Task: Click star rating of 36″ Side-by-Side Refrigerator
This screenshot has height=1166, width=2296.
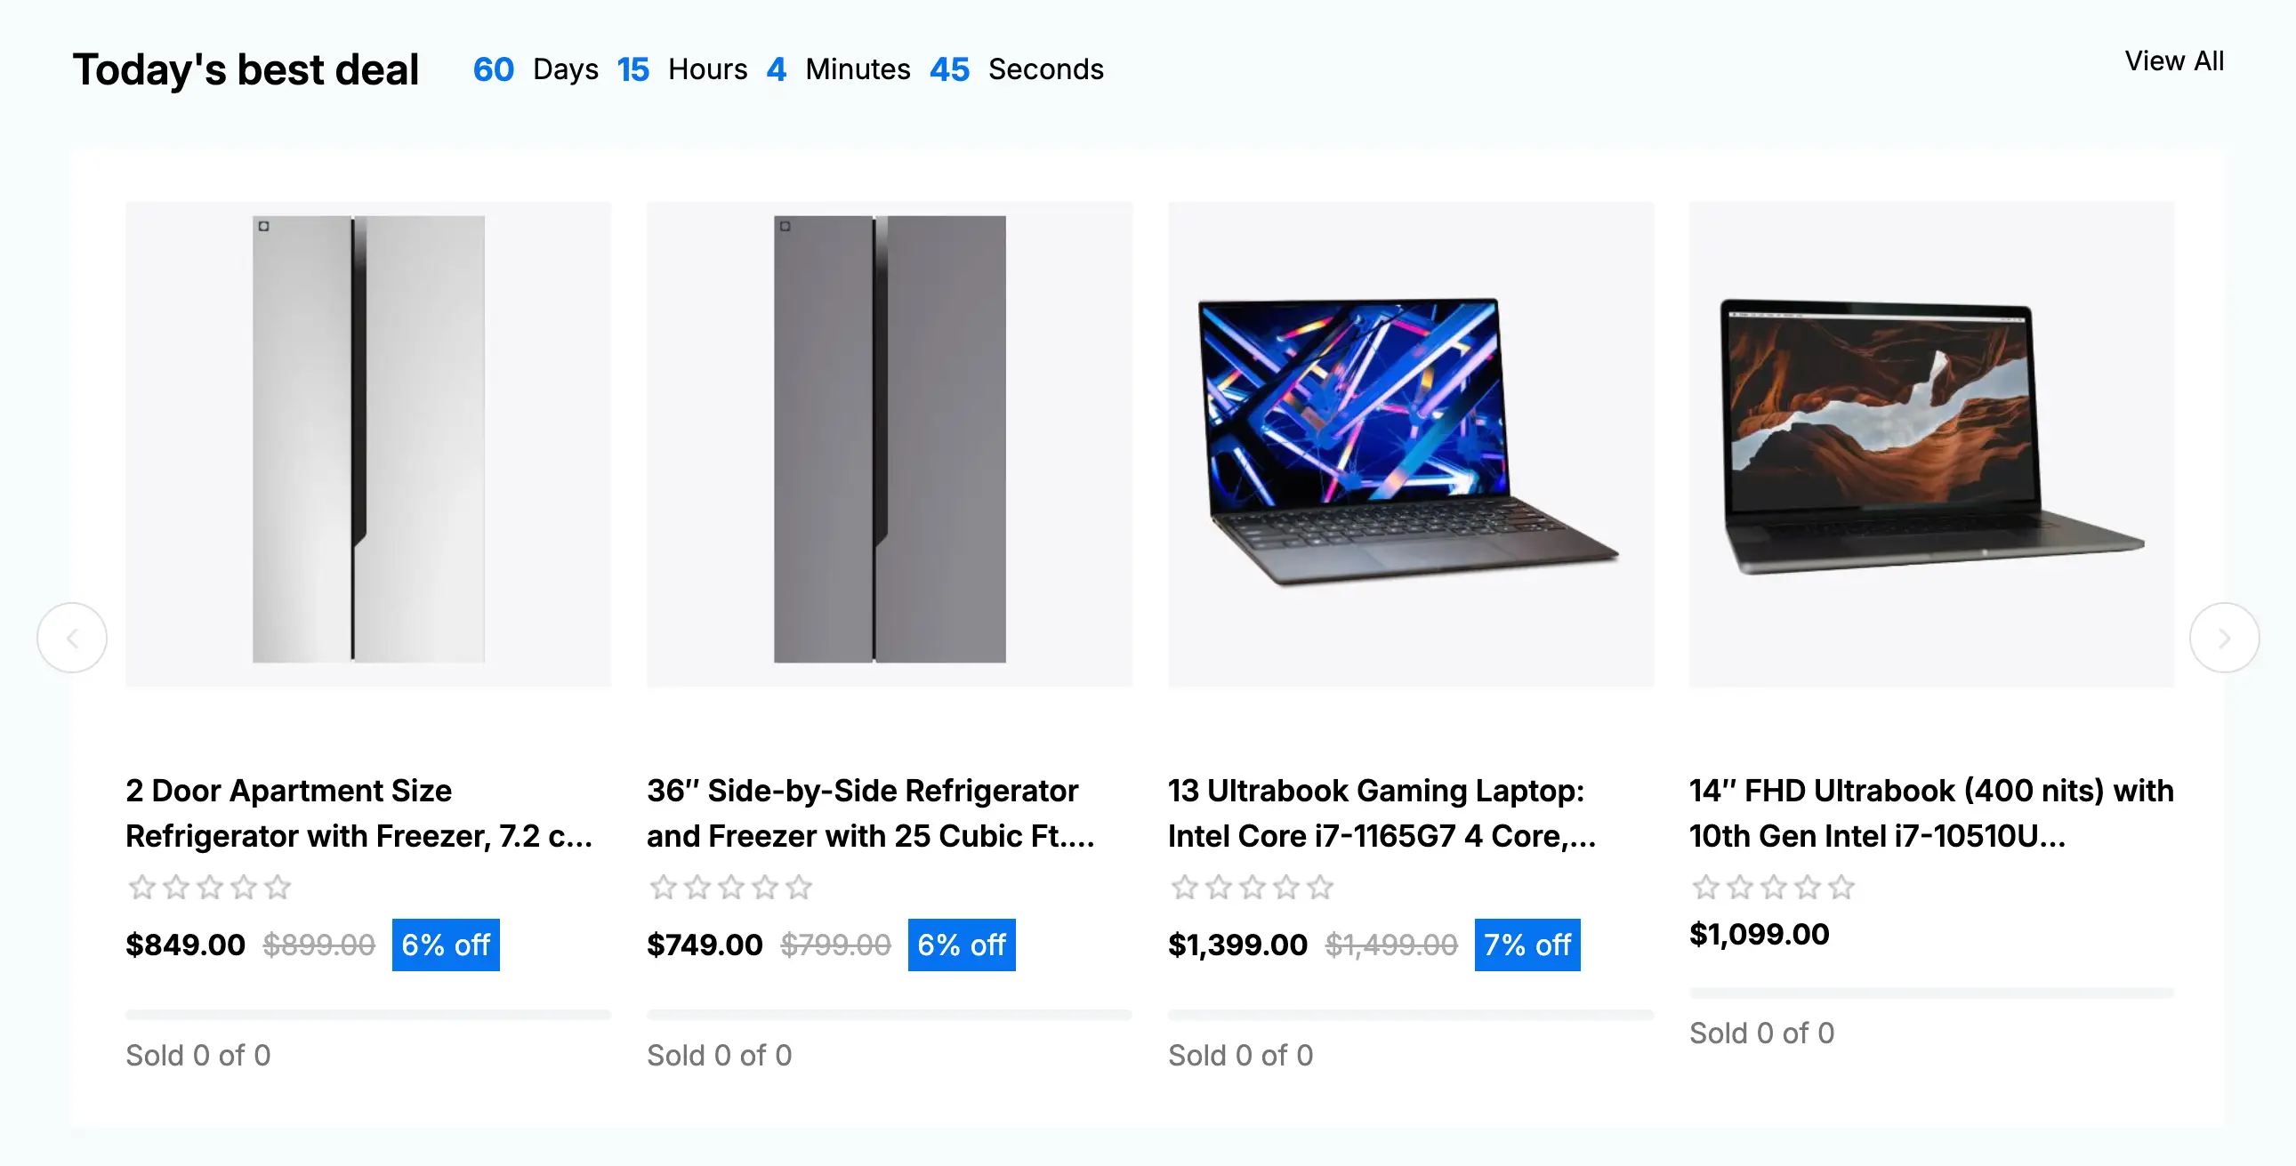Action: tap(731, 887)
